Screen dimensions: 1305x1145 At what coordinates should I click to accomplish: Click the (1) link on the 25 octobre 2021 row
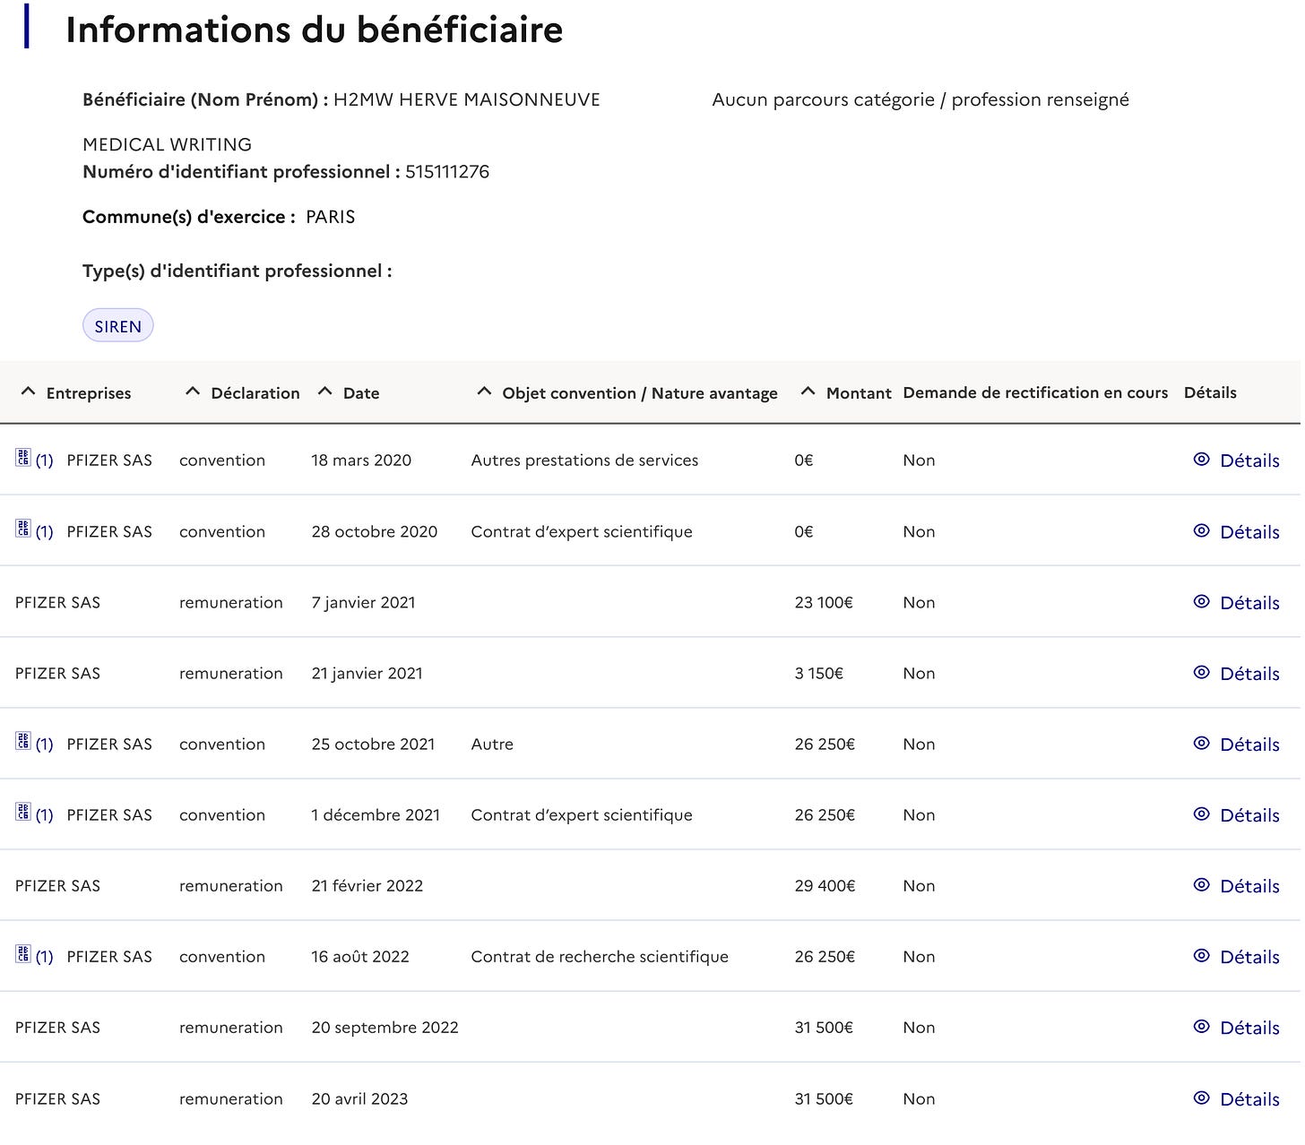coord(44,745)
